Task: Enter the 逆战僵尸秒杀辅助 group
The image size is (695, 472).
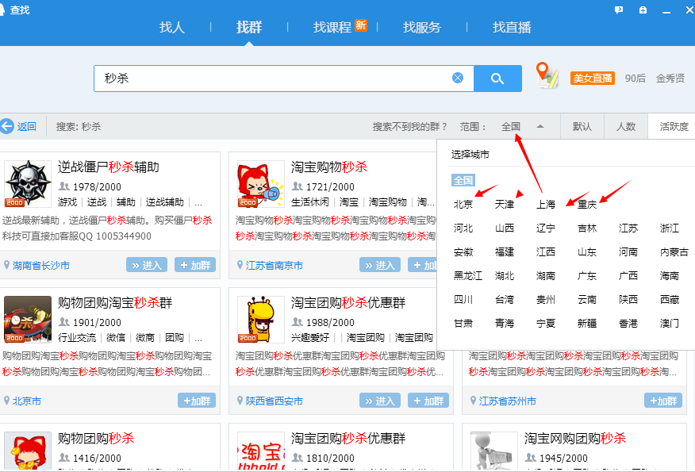Action: click(x=147, y=265)
